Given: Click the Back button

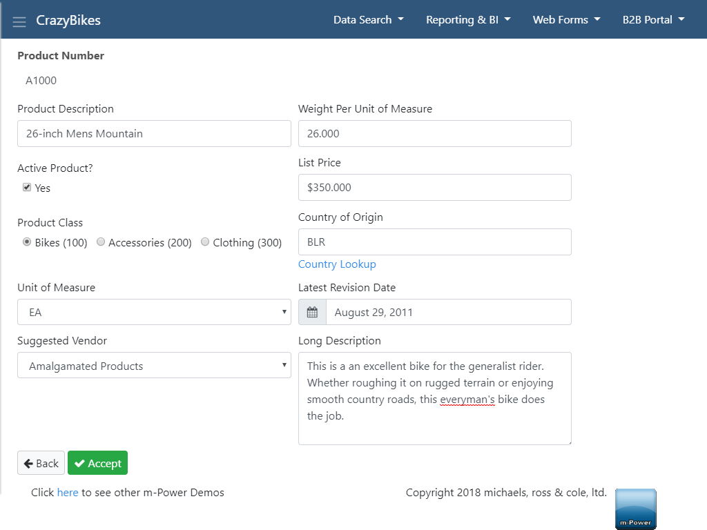Looking at the screenshot, I should [41, 463].
